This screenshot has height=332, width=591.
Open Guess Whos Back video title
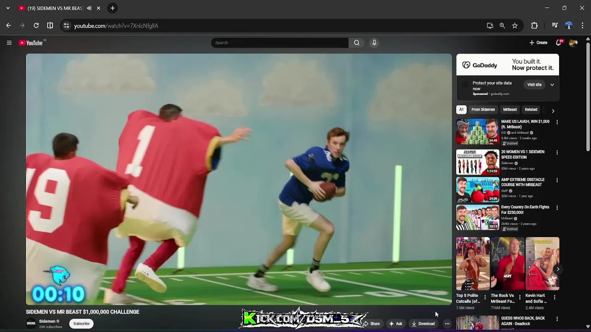[x=523, y=321]
